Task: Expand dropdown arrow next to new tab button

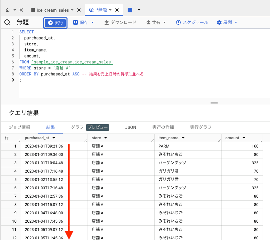Action: click(x=139, y=10)
